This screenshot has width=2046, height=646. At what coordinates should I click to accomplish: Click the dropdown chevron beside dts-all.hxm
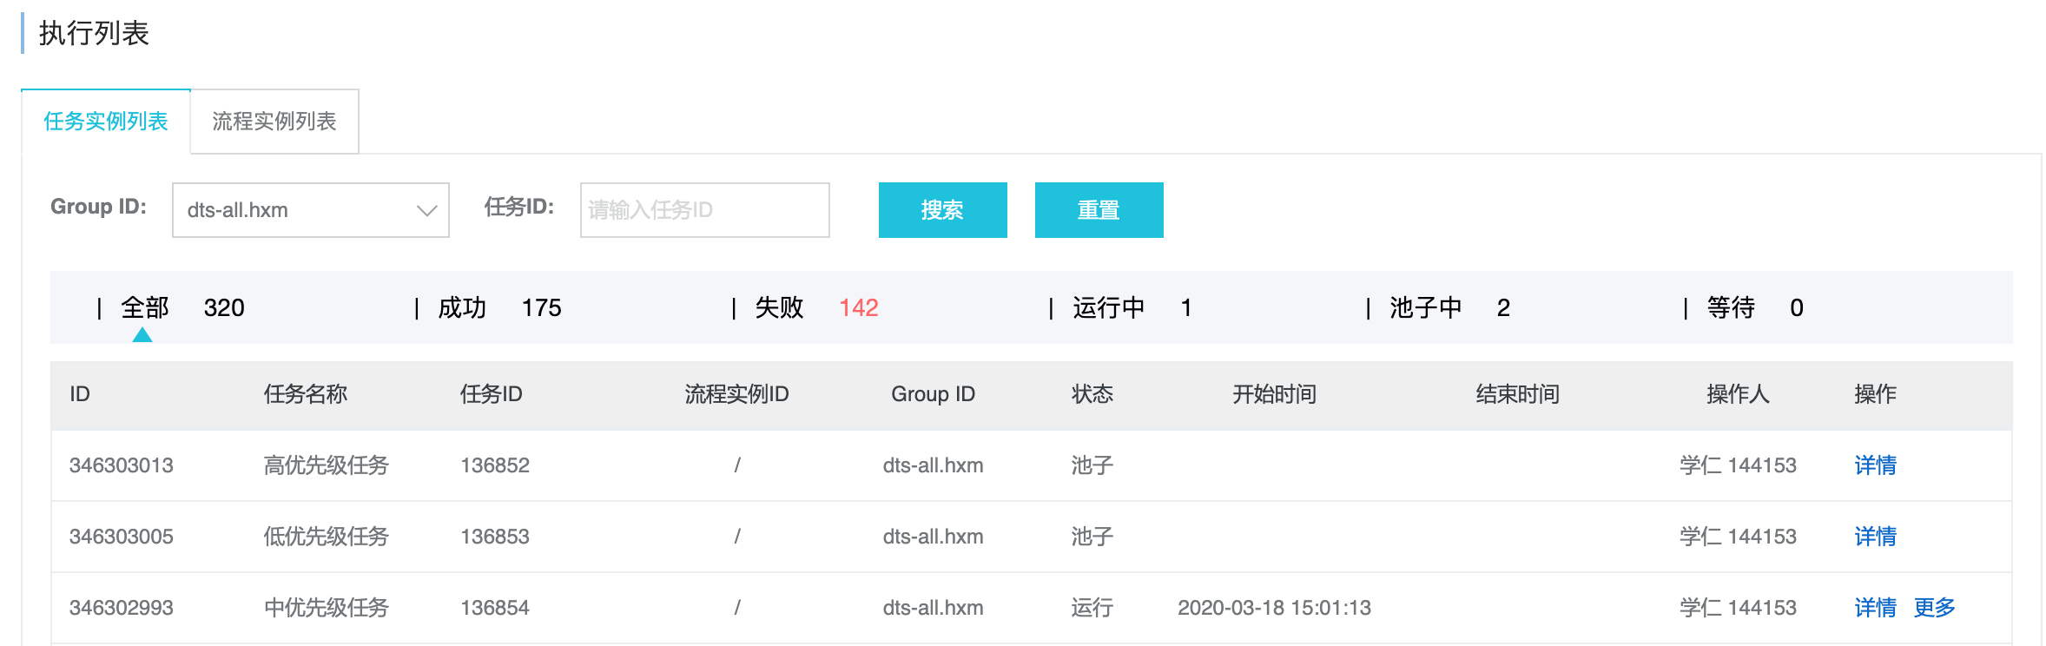click(x=426, y=211)
